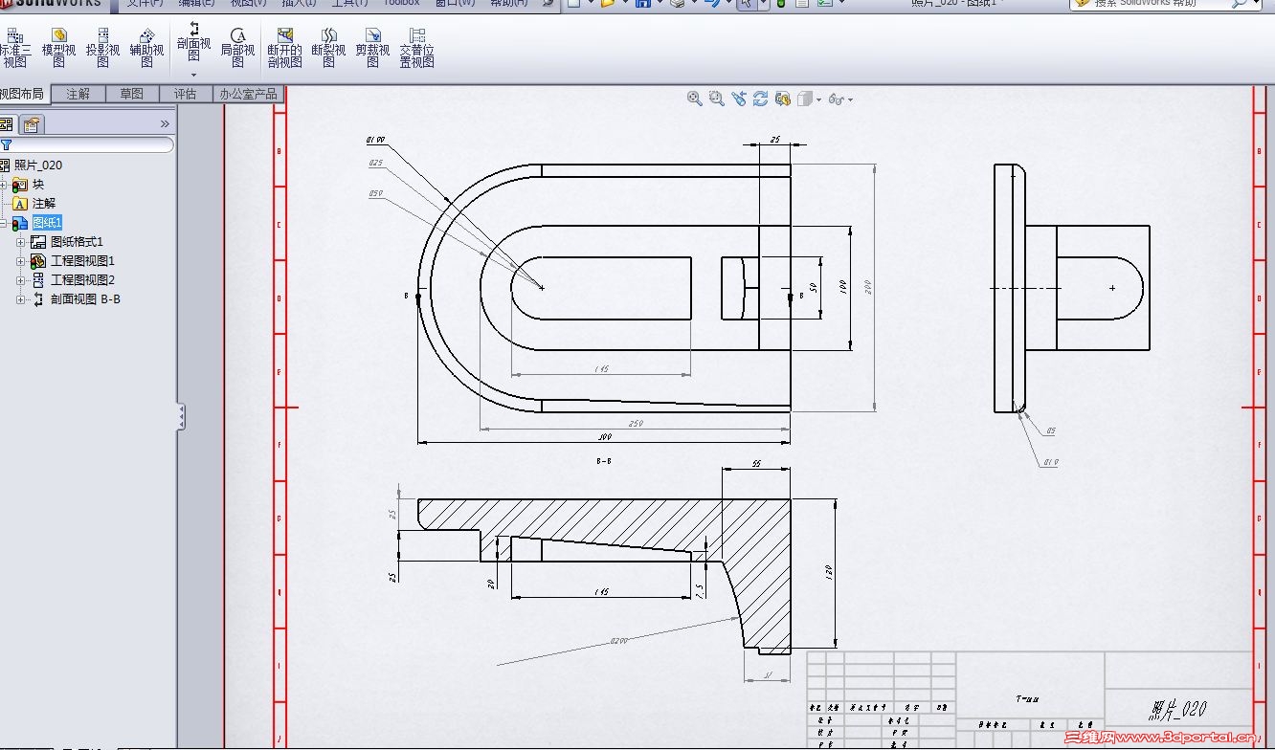Image resolution: width=1275 pixels, height=750 pixels.
Task: Open the Display Style cube icon
Action: [805, 99]
